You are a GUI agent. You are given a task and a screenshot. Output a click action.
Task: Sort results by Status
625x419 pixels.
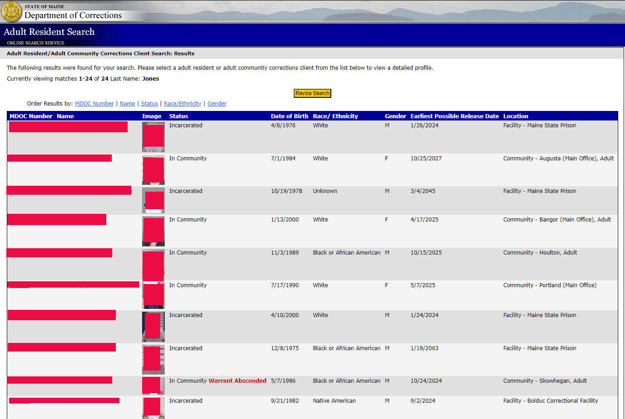point(149,103)
